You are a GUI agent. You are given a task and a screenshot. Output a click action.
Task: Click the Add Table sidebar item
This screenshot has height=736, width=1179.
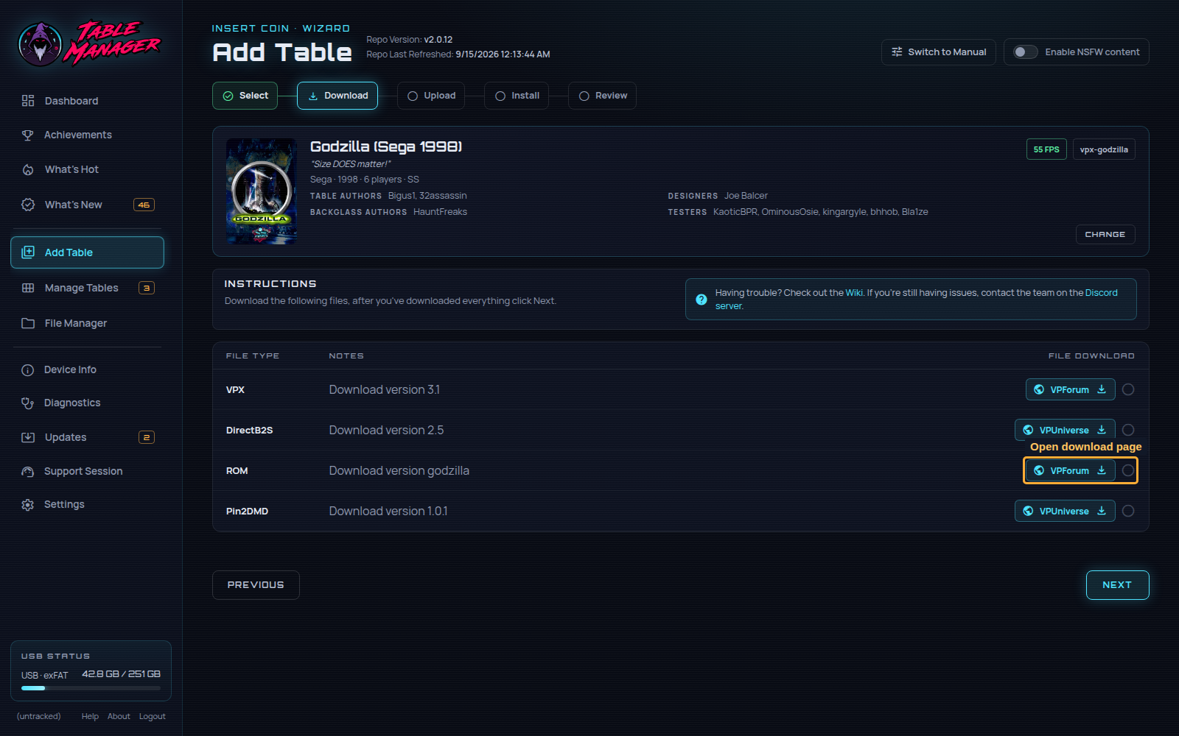[x=87, y=252]
